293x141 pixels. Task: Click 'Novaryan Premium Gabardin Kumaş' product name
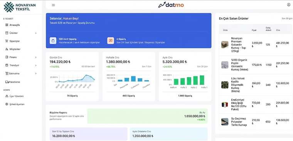(239, 44)
